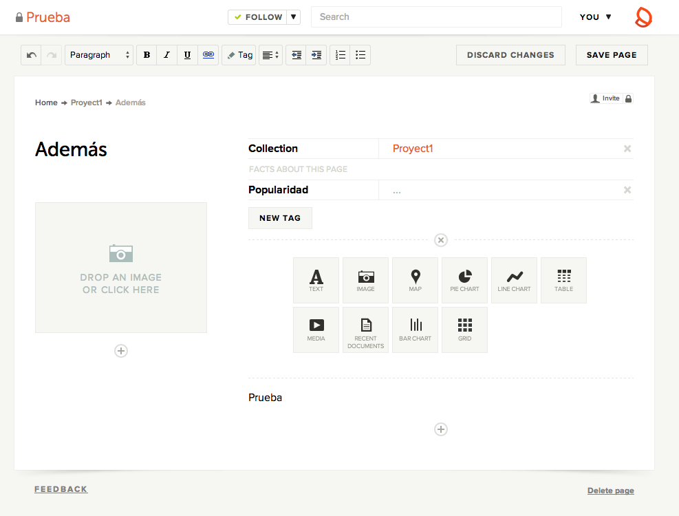Add a Line Chart block

point(514,280)
